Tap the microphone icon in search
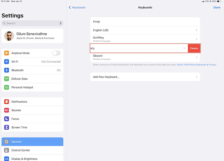 61,23
